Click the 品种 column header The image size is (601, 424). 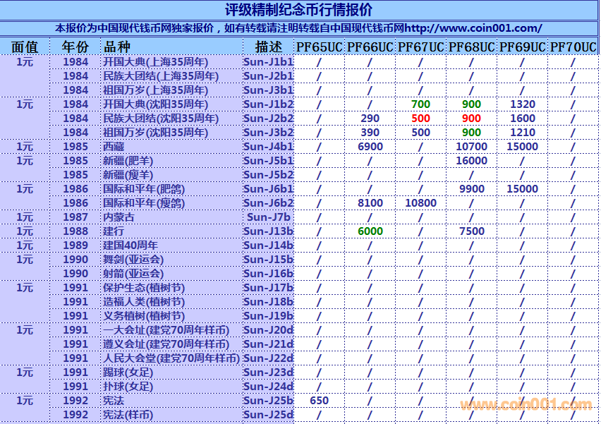[x=117, y=47]
